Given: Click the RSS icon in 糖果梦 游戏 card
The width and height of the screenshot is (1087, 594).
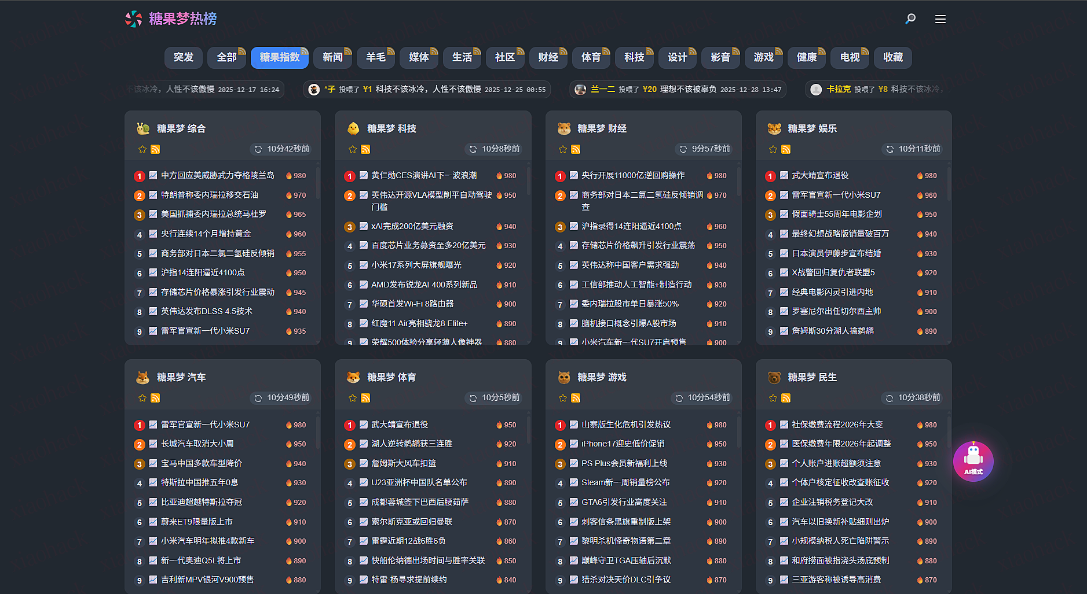Looking at the screenshot, I should point(576,398).
